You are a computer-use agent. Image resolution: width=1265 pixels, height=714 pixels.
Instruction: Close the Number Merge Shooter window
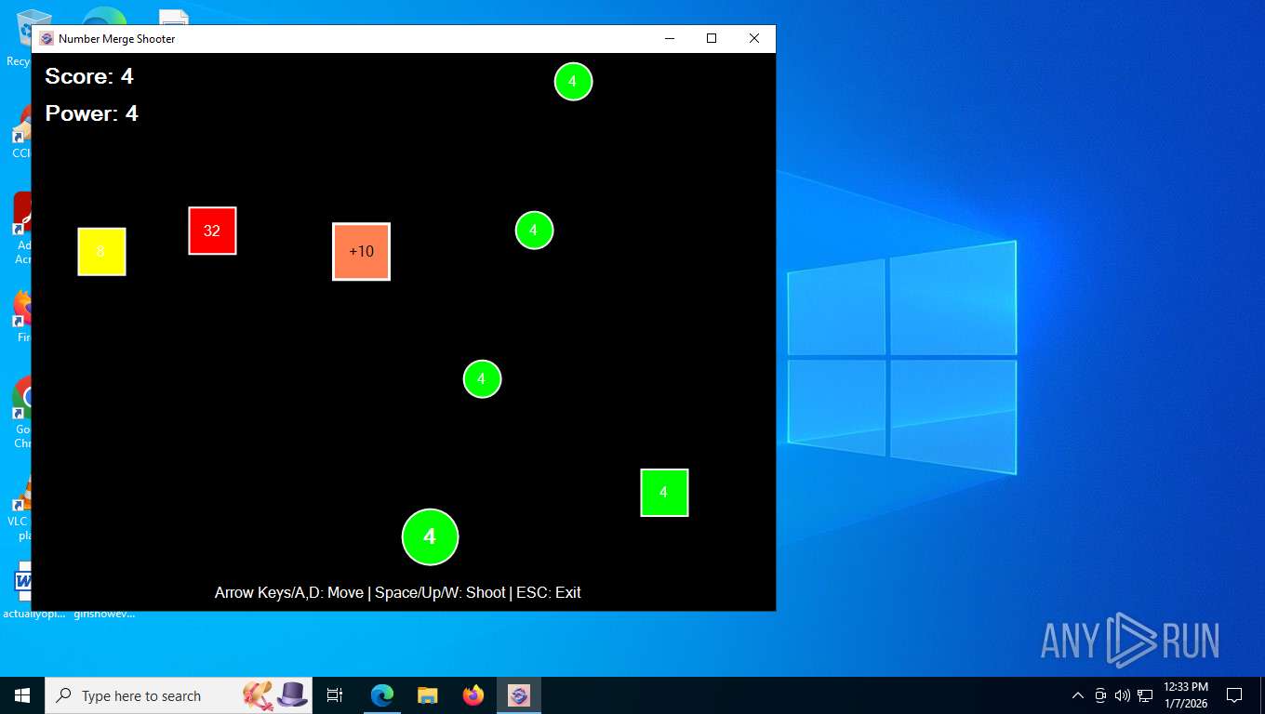tap(754, 38)
